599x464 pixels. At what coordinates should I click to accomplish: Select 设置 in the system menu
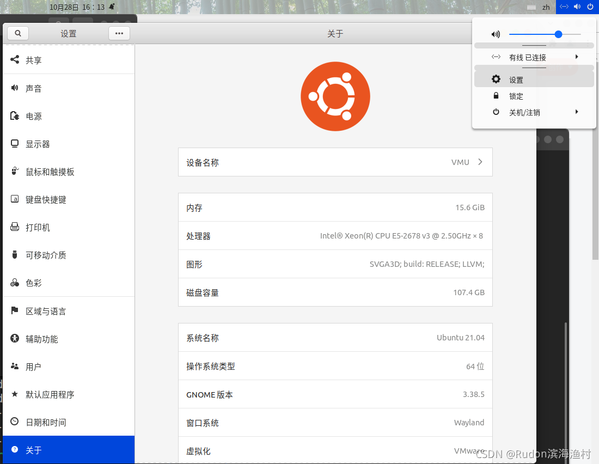534,80
